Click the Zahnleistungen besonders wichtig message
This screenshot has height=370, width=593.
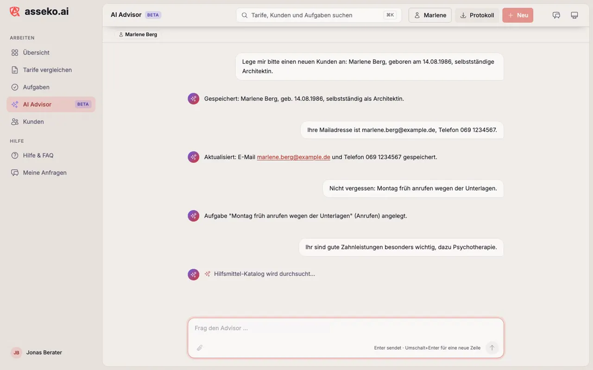point(401,247)
